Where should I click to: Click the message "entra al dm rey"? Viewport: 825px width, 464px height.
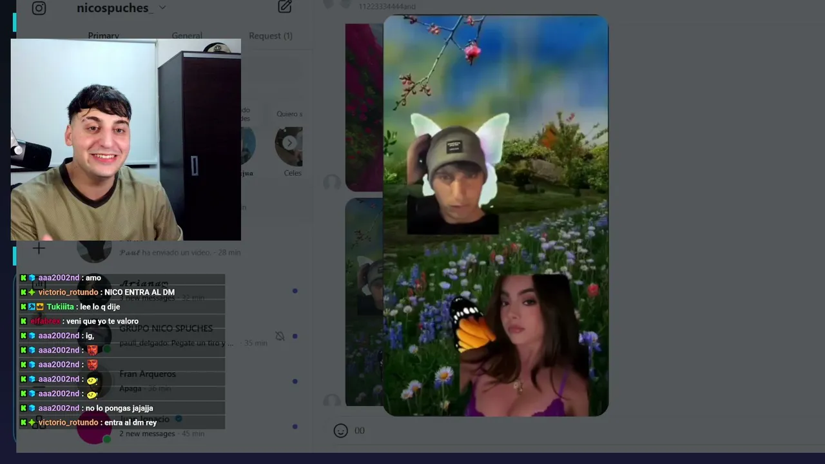point(130,423)
